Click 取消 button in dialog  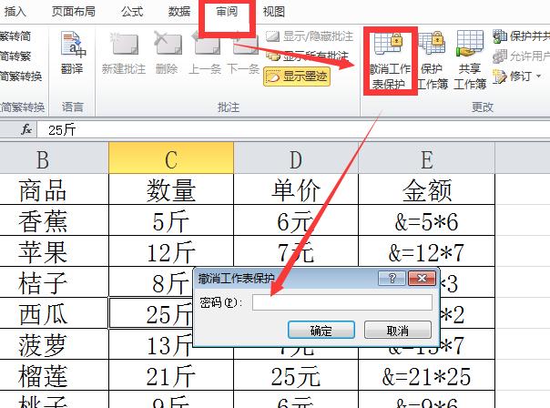397,330
